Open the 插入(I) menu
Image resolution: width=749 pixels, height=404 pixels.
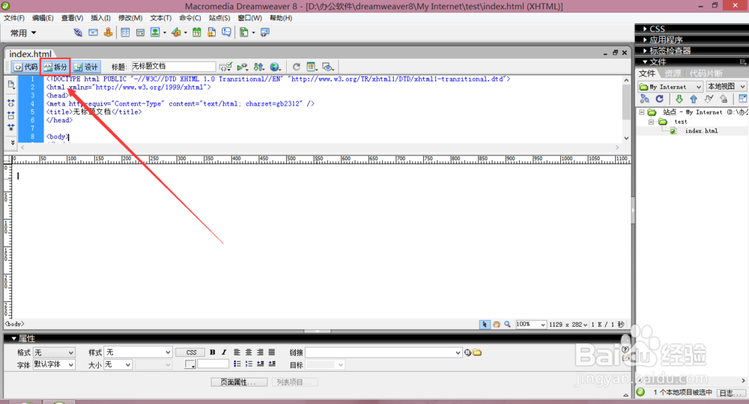pyautogui.click(x=101, y=18)
